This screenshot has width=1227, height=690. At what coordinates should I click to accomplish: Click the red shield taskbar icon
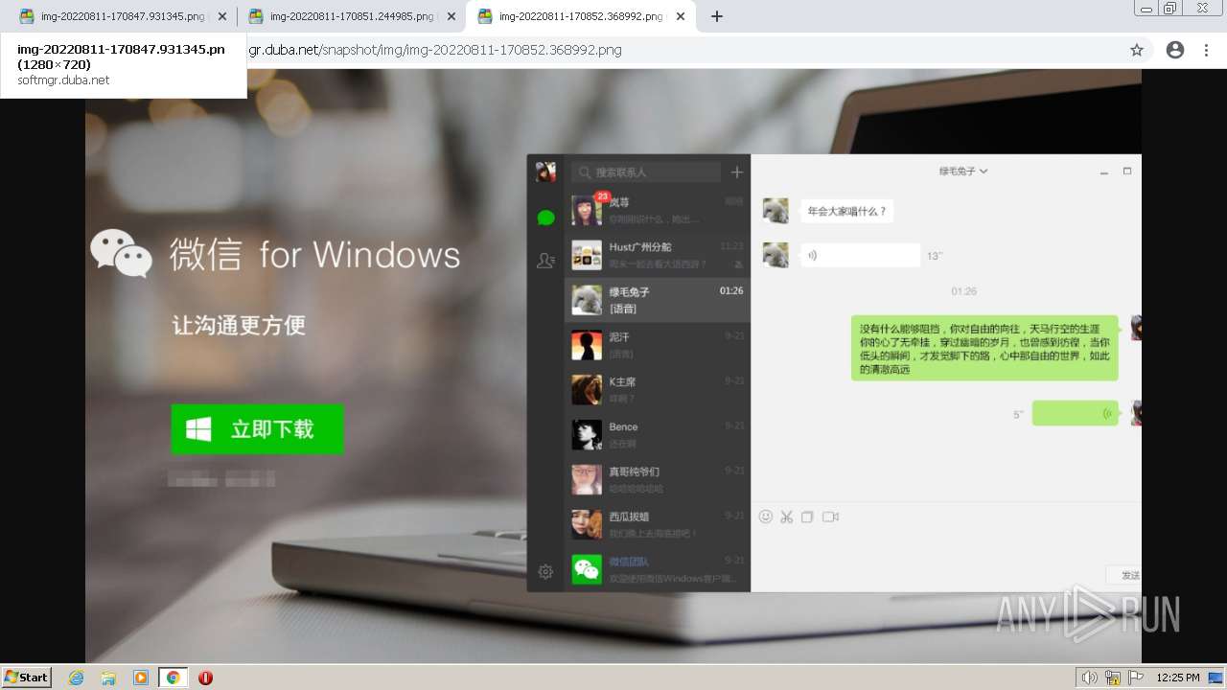(x=205, y=678)
